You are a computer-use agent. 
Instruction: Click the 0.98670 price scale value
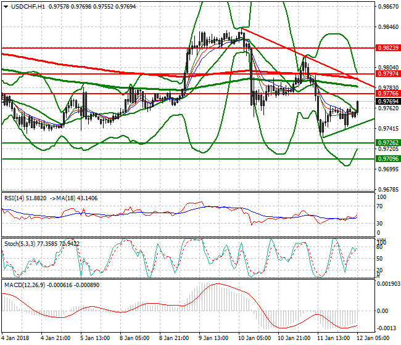388,7
